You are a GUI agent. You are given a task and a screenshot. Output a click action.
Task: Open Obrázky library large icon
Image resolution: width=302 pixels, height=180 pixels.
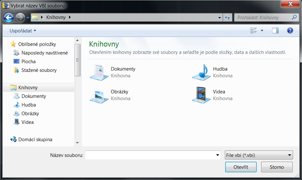tap(99, 96)
